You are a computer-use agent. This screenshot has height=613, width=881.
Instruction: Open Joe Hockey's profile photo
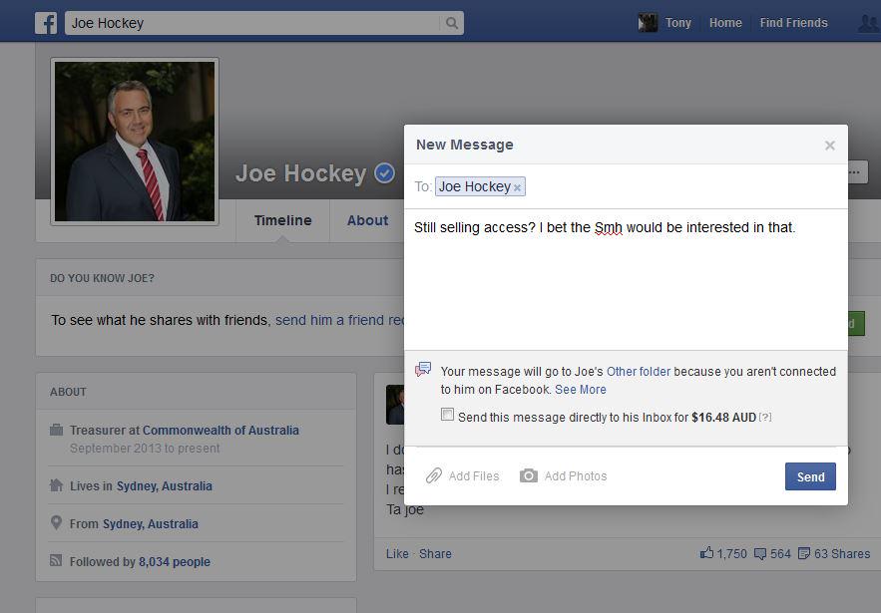point(135,142)
